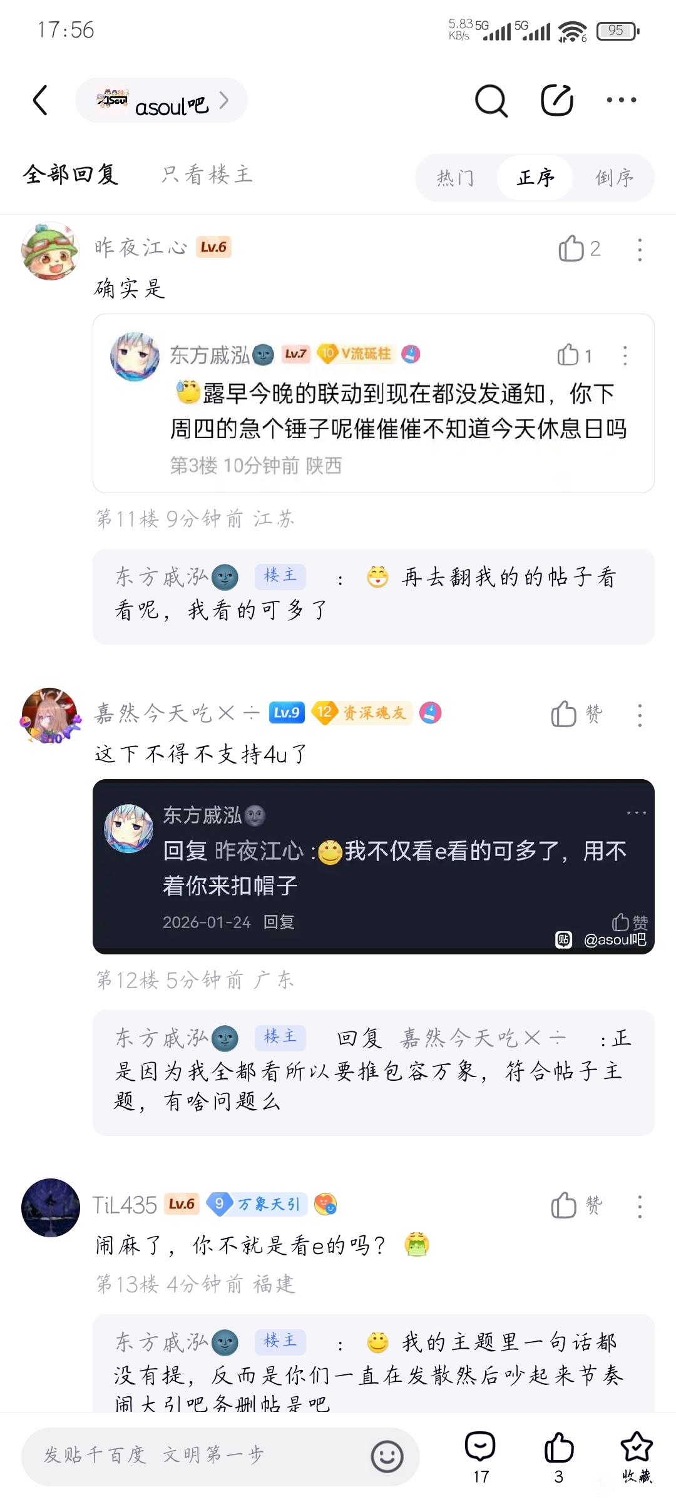Favorite the thread with star icon
This screenshot has width=676, height=1502.
click(637, 1458)
